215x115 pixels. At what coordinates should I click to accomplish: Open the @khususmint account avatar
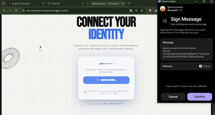coord(163,9)
